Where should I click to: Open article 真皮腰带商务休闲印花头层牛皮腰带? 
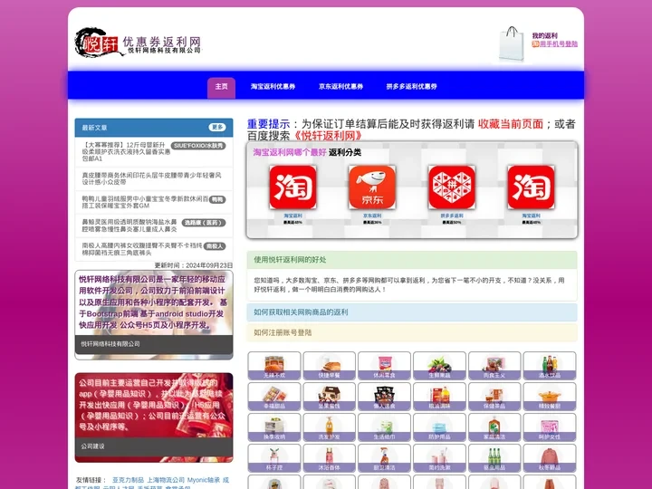click(152, 178)
